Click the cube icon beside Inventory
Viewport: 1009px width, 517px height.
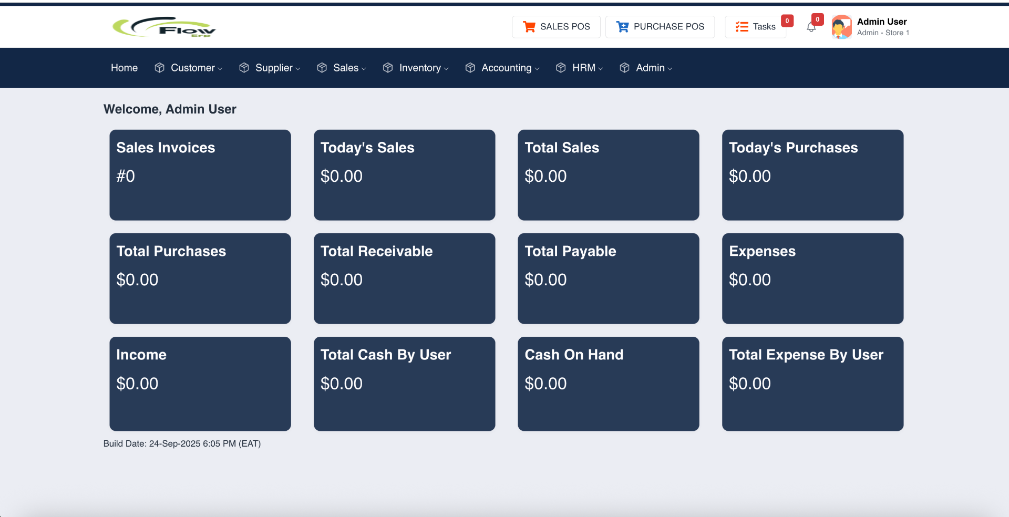[388, 68]
